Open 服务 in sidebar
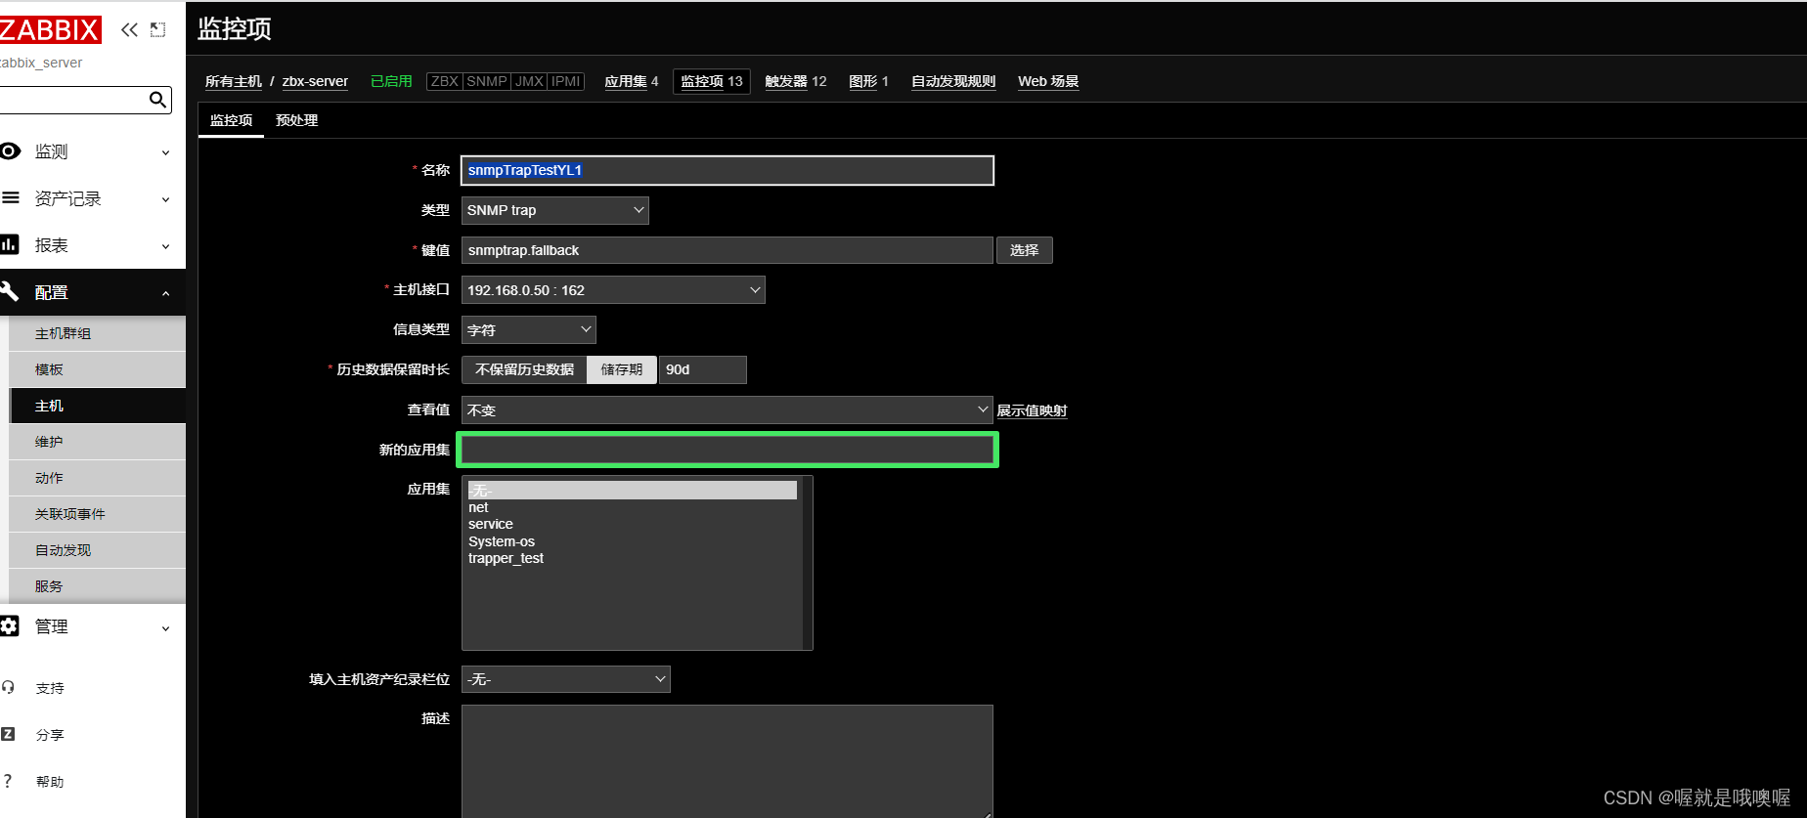Viewport: 1807px width, 818px height. 97,586
